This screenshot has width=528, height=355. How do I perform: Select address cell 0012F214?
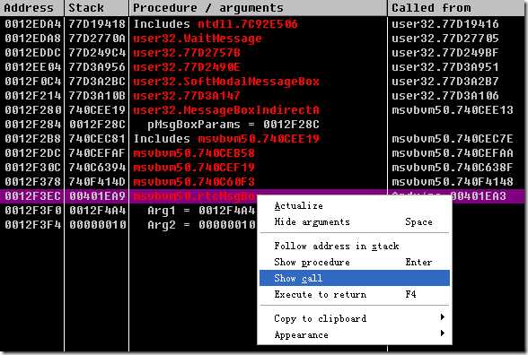pyautogui.click(x=32, y=96)
